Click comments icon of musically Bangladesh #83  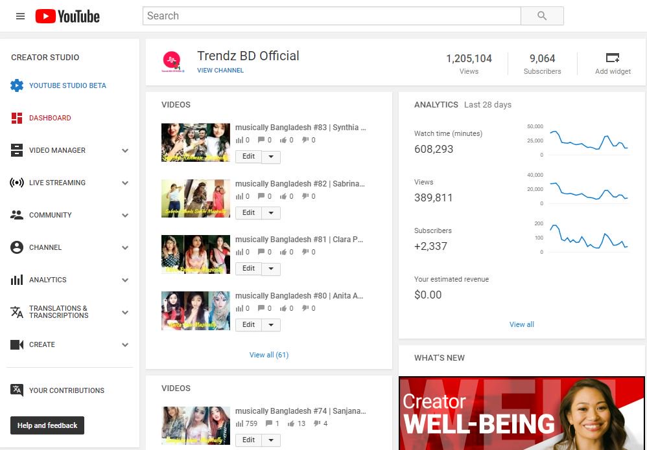coord(261,140)
